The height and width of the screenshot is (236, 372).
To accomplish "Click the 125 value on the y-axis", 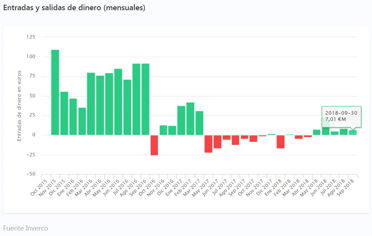I will pos(31,37).
